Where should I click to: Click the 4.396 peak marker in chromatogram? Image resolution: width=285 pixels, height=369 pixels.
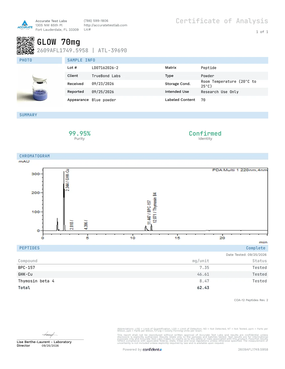click(x=86, y=225)
